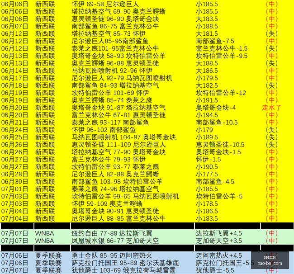The width and height of the screenshot is (294, 274).
Task: Click match 马纳瓦图喷射机 92-96 怀伊
Action: 112,71
